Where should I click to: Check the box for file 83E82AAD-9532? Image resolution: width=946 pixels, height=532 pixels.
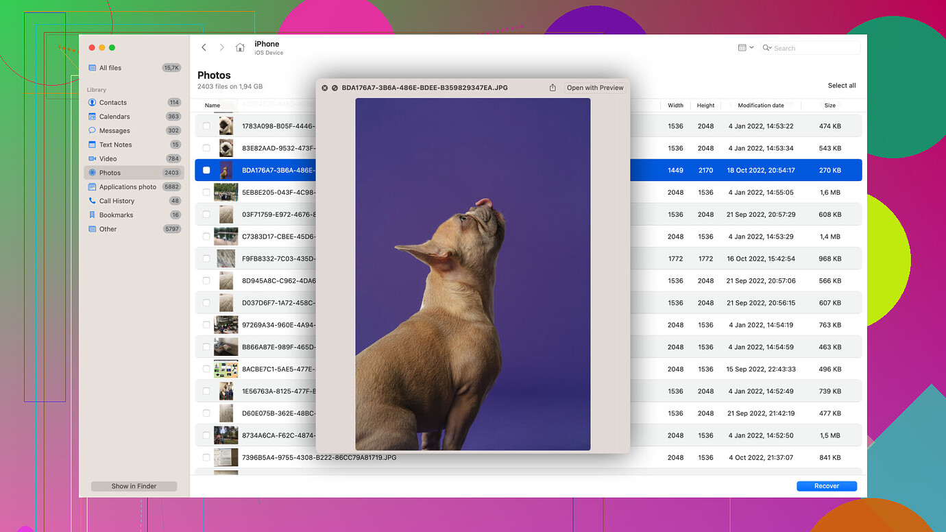pos(206,148)
